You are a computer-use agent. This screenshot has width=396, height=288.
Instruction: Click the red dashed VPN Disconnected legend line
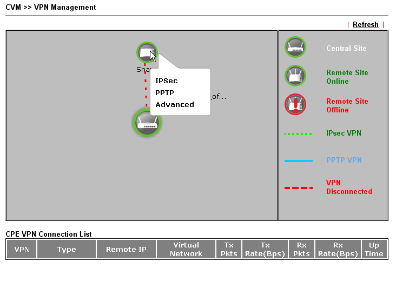pos(299,188)
